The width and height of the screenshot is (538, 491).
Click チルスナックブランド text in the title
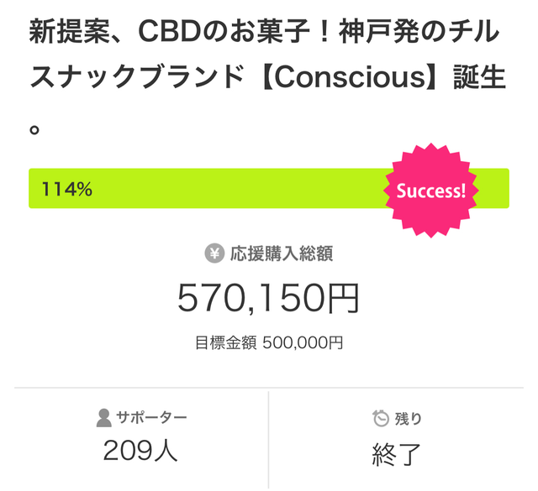pyautogui.click(x=126, y=80)
